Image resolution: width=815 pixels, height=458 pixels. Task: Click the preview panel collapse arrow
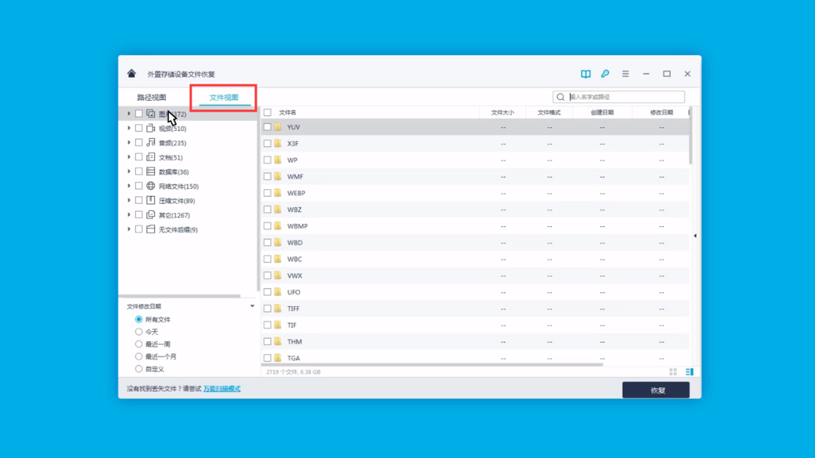695,236
